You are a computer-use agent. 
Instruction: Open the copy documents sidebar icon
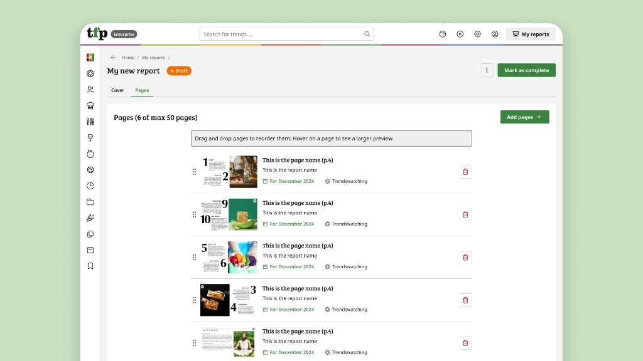pos(90,234)
